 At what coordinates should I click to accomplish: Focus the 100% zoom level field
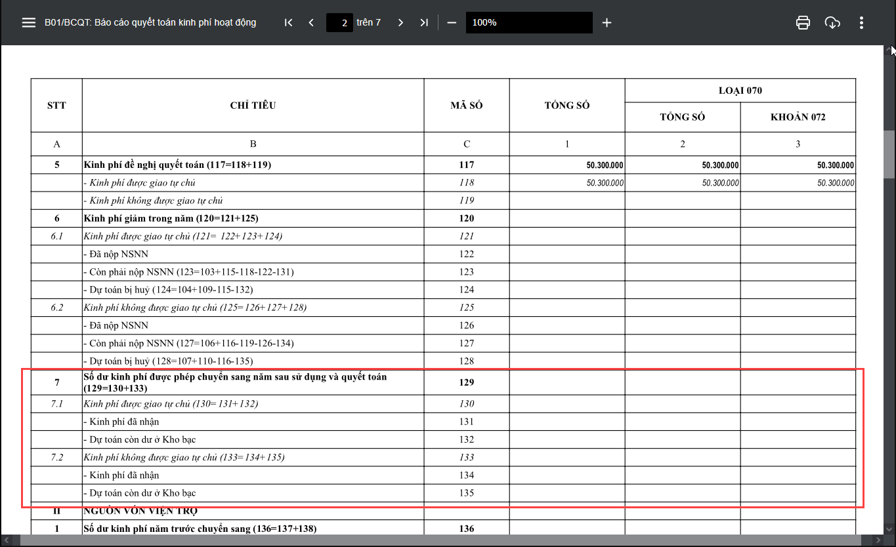click(528, 22)
